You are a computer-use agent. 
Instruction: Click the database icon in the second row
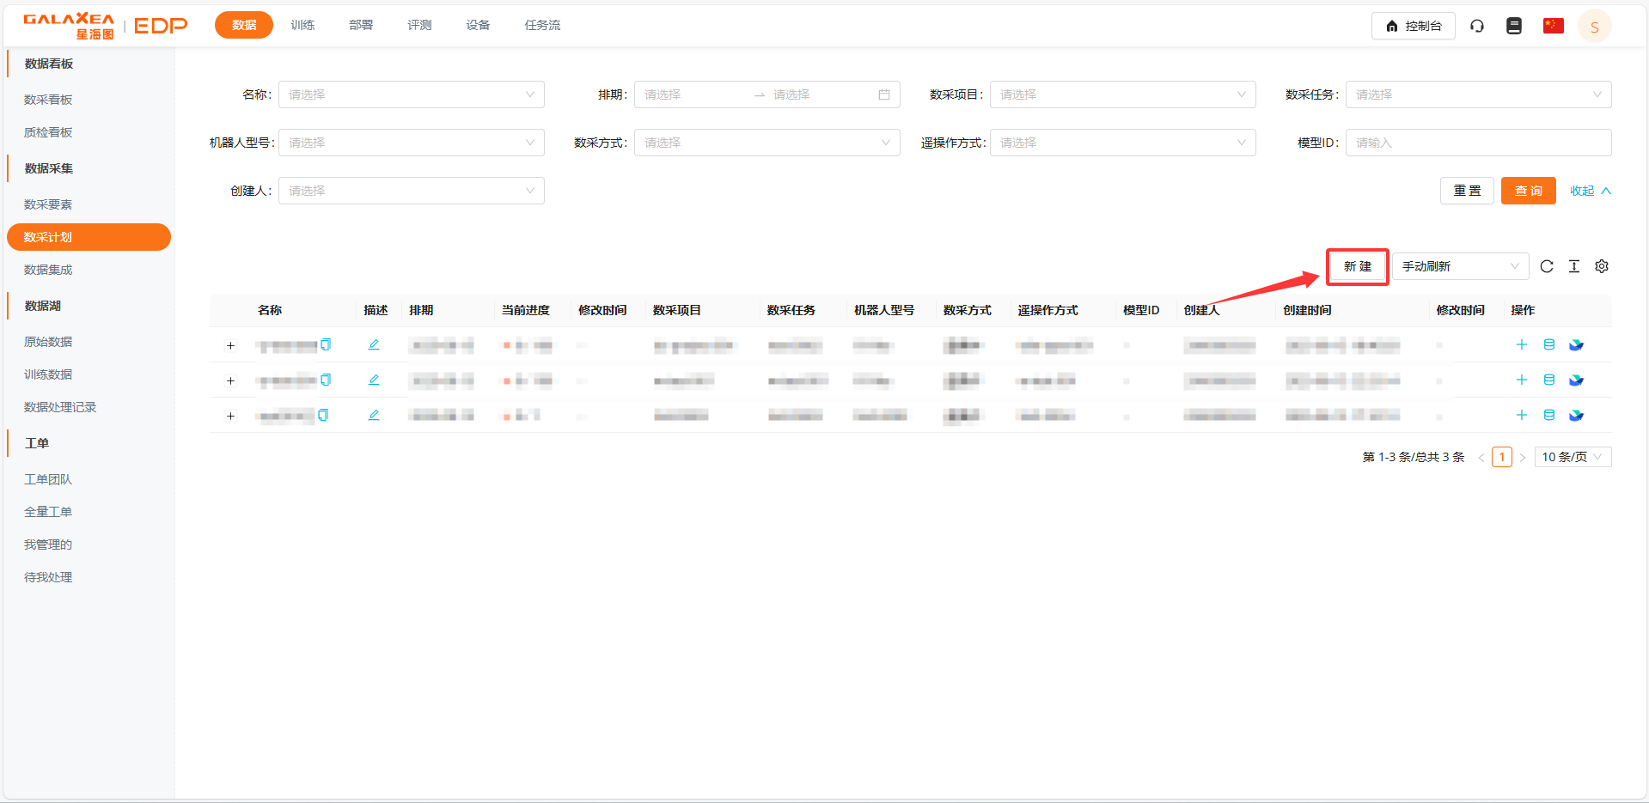1549,380
